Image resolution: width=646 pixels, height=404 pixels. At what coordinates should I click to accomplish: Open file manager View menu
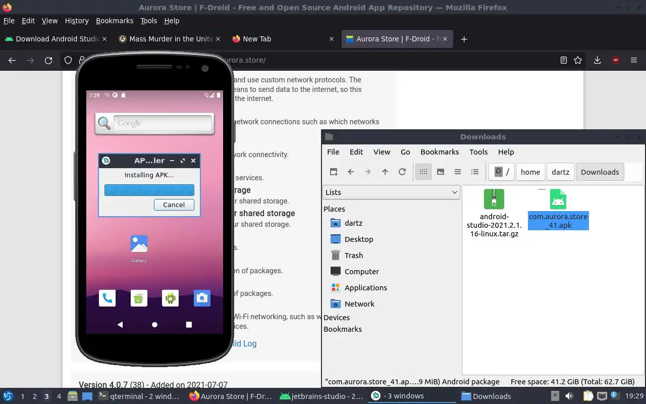pyautogui.click(x=382, y=151)
